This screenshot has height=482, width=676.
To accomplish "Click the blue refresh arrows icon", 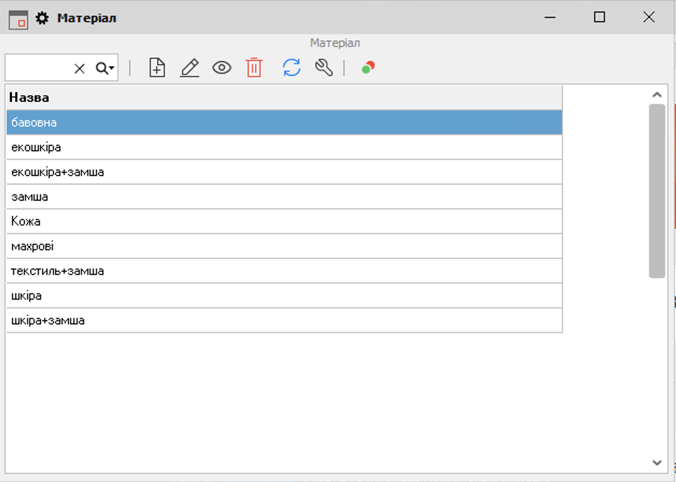I will click(292, 68).
